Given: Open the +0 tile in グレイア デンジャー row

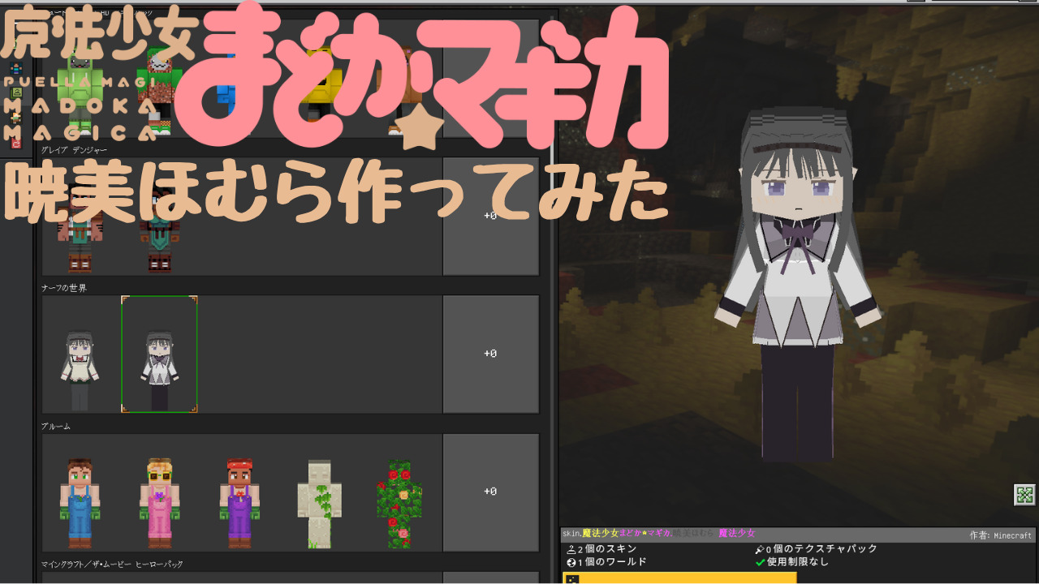Looking at the screenshot, I should point(490,216).
